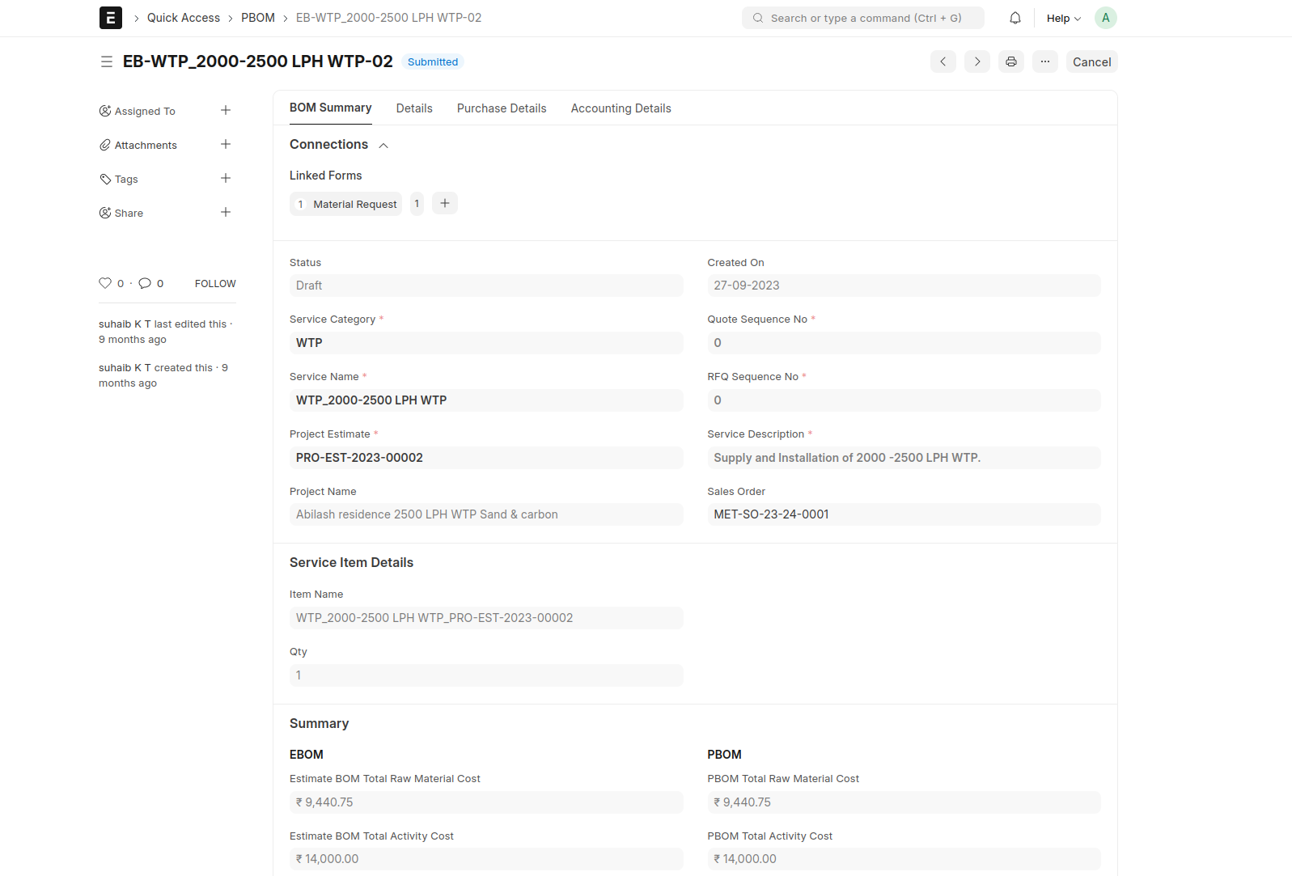The height and width of the screenshot is (876, 1292).
Task: Click the Cancel button
Action: point(1091,61)
